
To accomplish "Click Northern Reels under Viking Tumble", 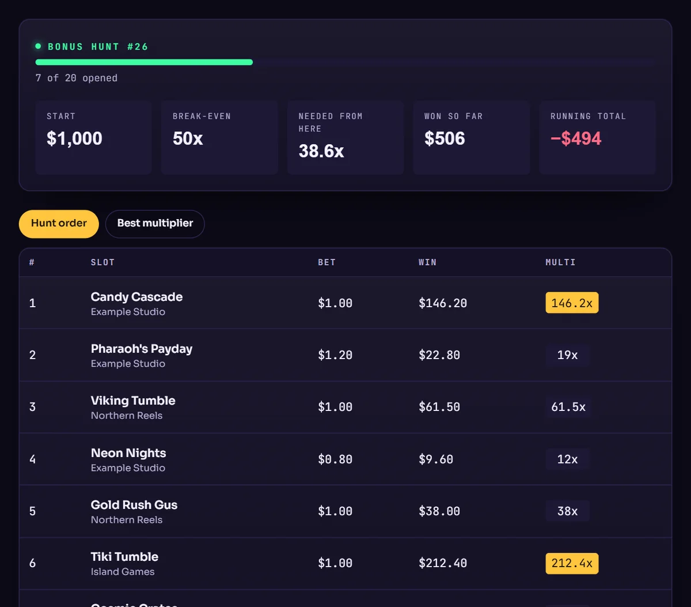I will pos(127,416).
